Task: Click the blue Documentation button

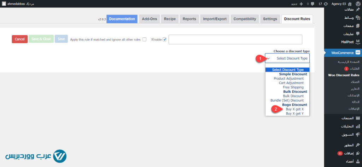Action: click(122, 19)
